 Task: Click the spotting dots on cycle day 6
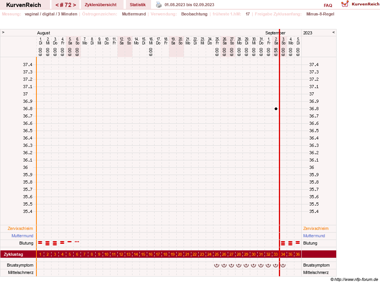77,242
